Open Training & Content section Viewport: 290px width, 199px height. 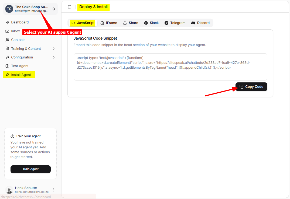(x=30, y=48)
